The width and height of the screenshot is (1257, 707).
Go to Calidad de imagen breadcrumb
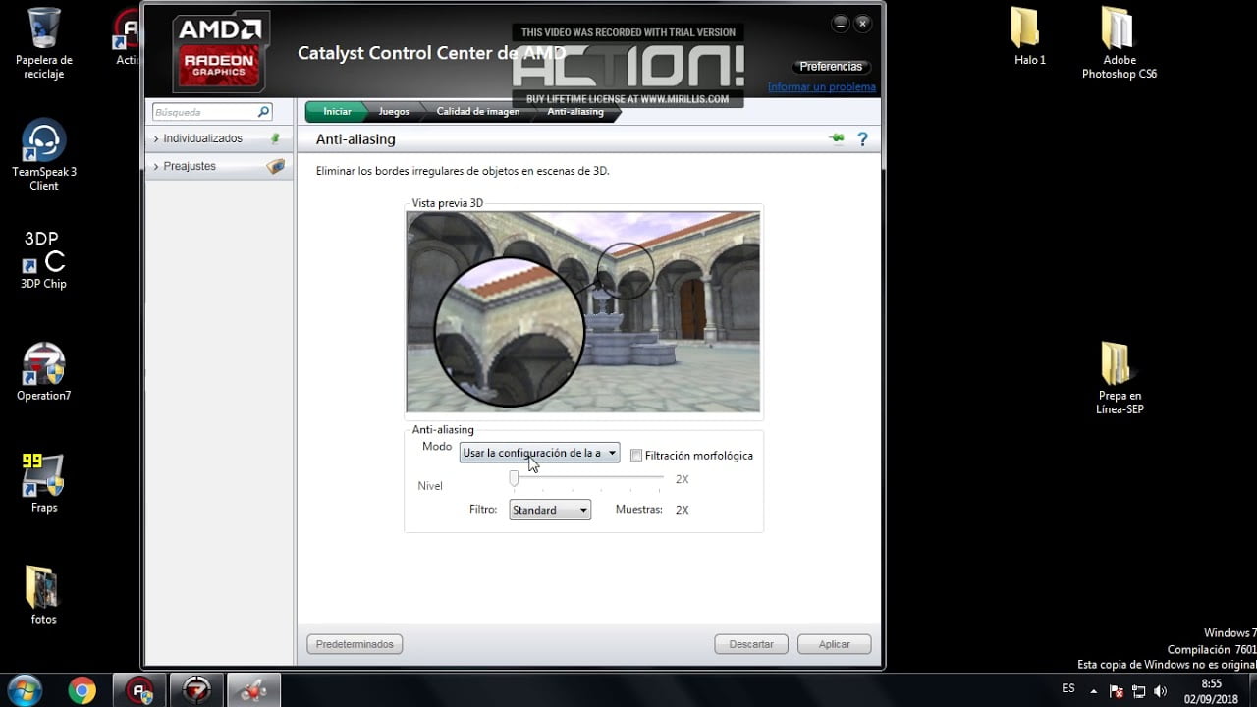(x=478, y=112)
